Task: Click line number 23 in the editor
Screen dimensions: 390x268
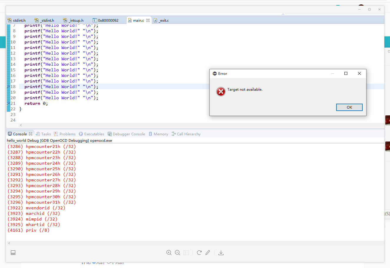Action: coord(13,114)
